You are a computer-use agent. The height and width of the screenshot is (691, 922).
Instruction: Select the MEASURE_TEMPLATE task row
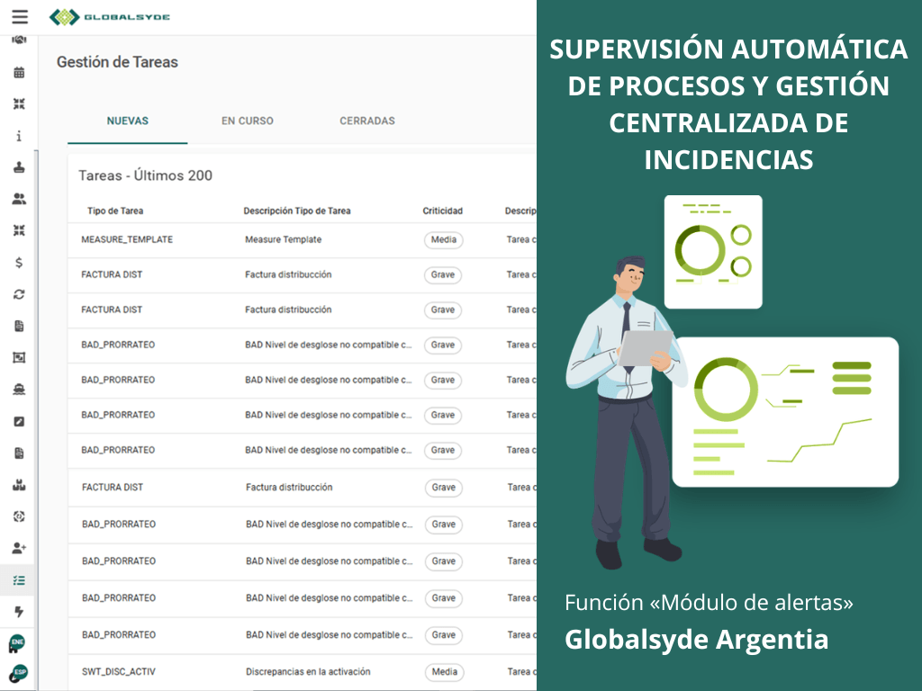(x=303, y=239)
